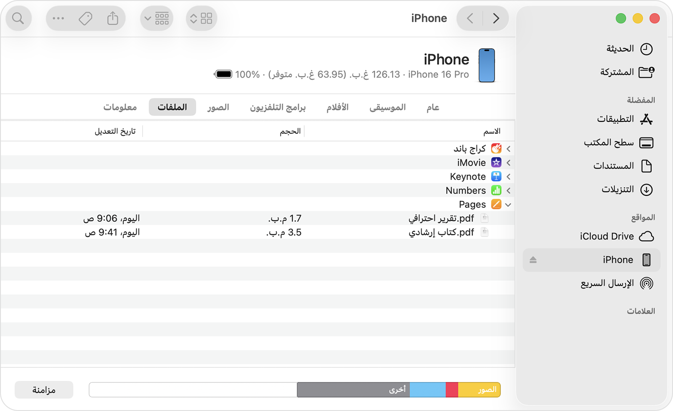Click the Tags icon in the toolbar
The image size is (673, 411).
(85, 18)
